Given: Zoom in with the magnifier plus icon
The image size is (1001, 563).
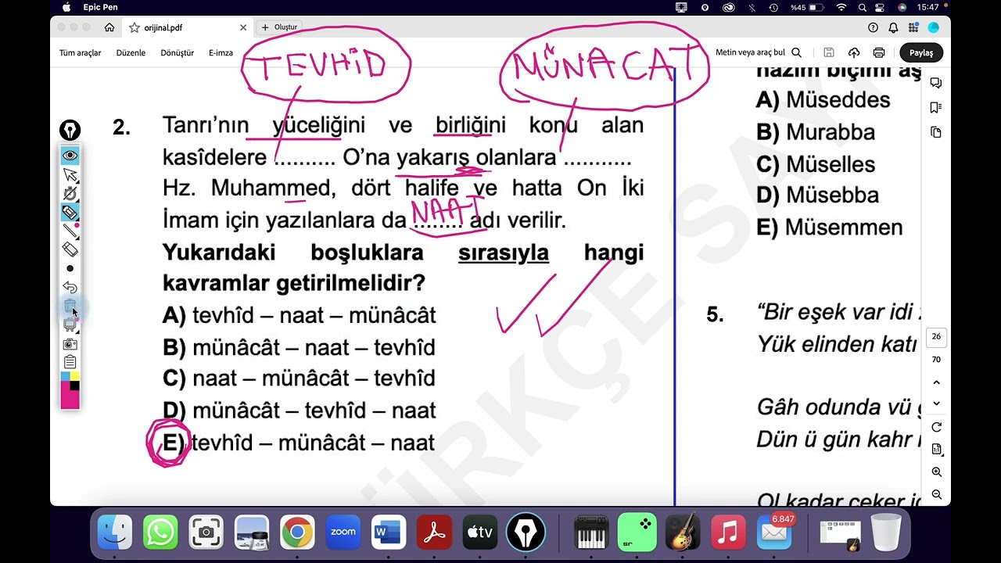Looking at the screenshot, I should pos(937,472).
